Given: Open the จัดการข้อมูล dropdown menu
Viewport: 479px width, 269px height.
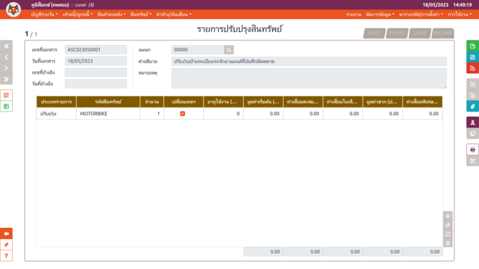Looking at the screenshot, I should [380, 15].
